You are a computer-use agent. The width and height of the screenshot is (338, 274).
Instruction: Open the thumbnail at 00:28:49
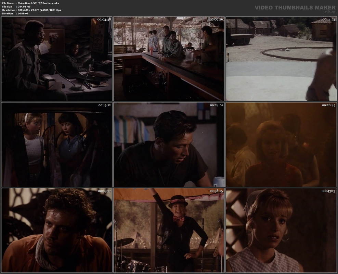tap(281, 145)
